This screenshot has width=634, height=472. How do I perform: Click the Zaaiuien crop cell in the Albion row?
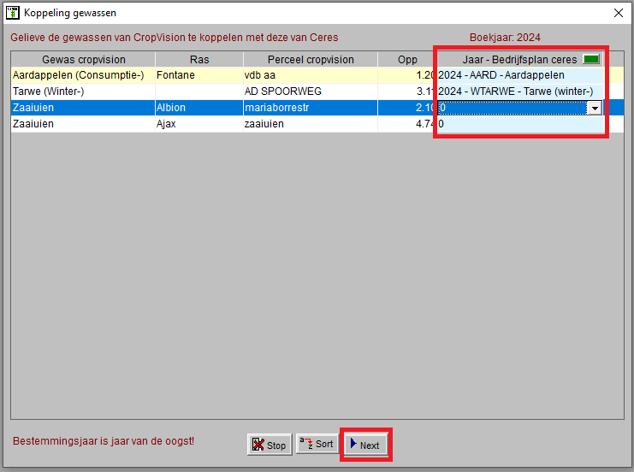(x=83, y=108)
